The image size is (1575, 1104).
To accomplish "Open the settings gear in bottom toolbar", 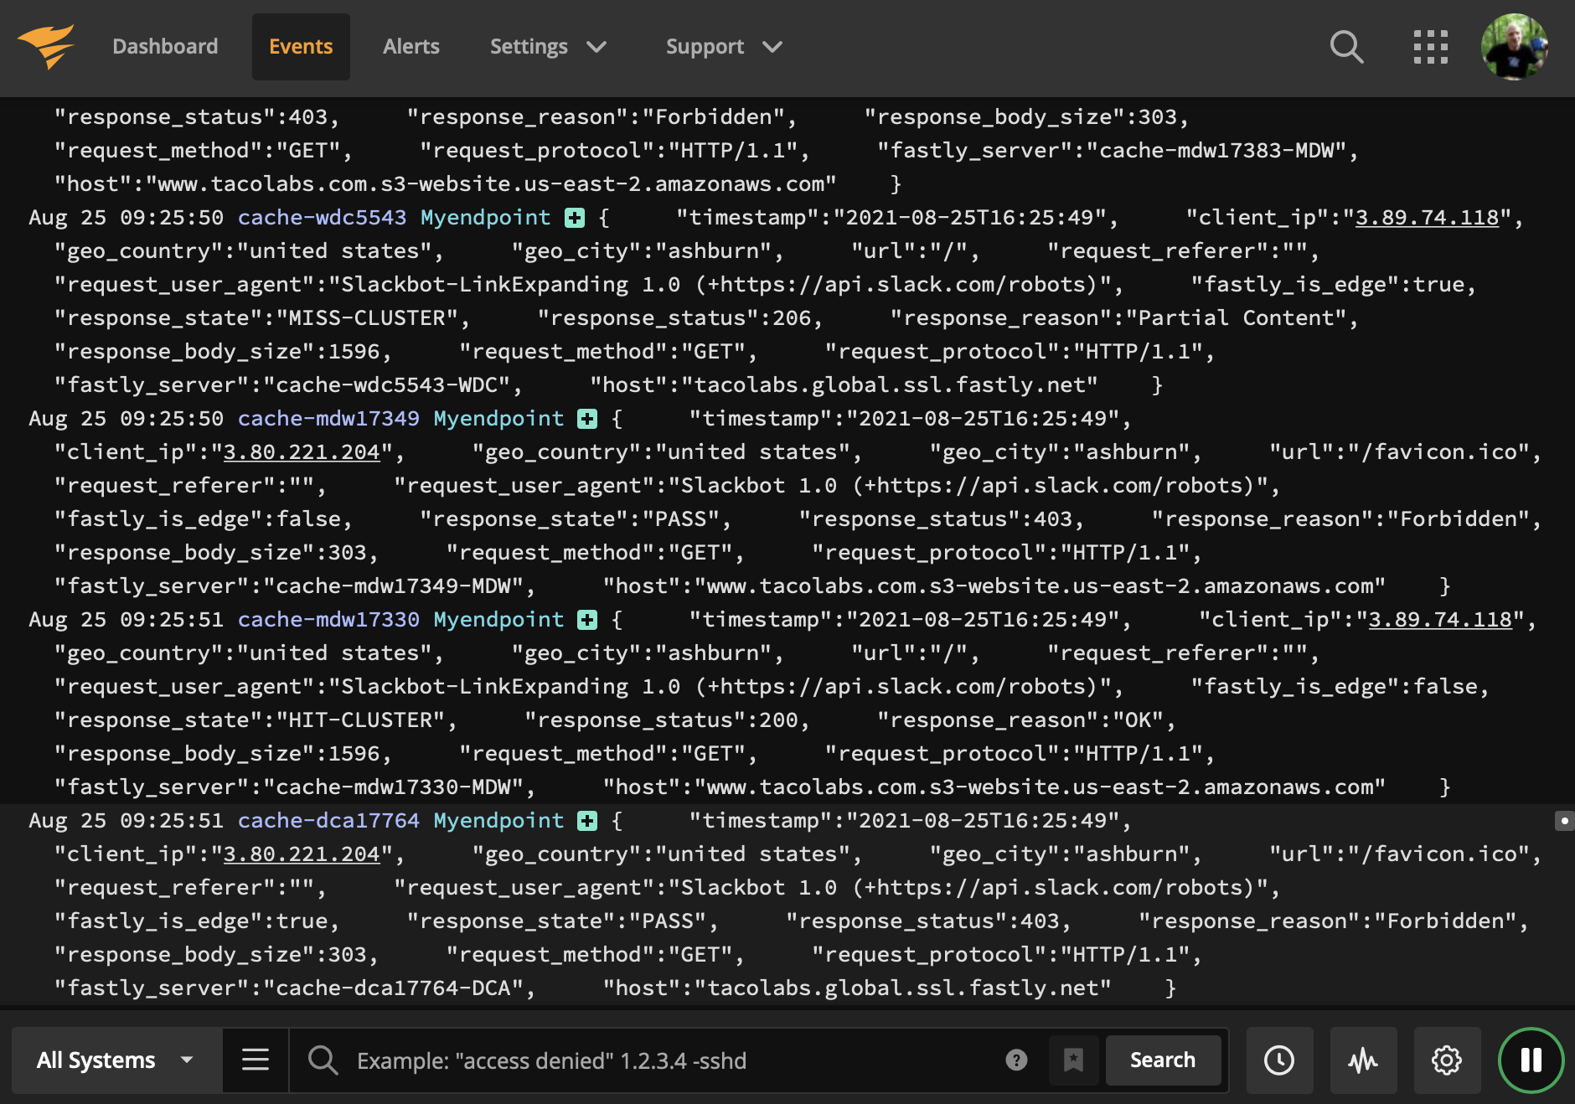I will [1446, 1060].
